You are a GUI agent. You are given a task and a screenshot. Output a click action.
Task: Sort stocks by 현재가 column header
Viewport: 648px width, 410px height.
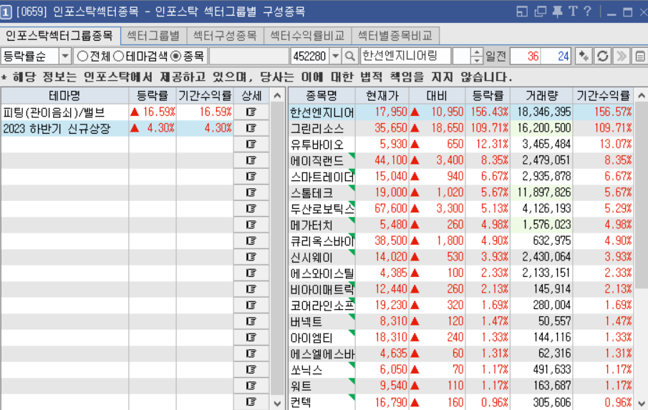(x=382, y=96)
